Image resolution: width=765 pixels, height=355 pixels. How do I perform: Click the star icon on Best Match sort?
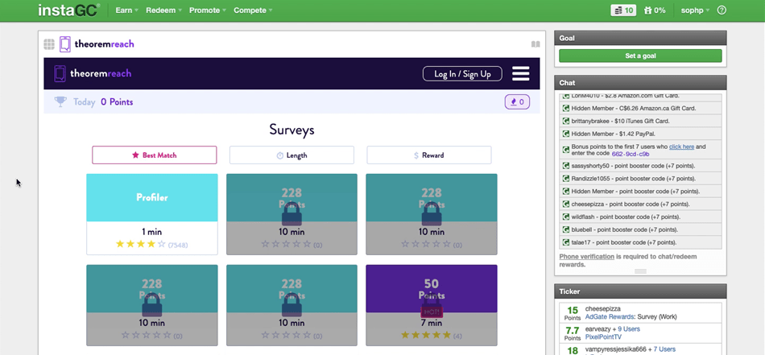click(x=135, y=155)
